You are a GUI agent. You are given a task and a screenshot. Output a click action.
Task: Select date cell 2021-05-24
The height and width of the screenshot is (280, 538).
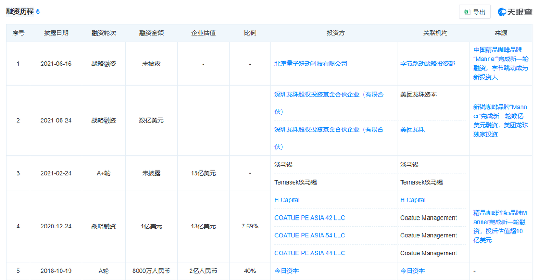56,121
